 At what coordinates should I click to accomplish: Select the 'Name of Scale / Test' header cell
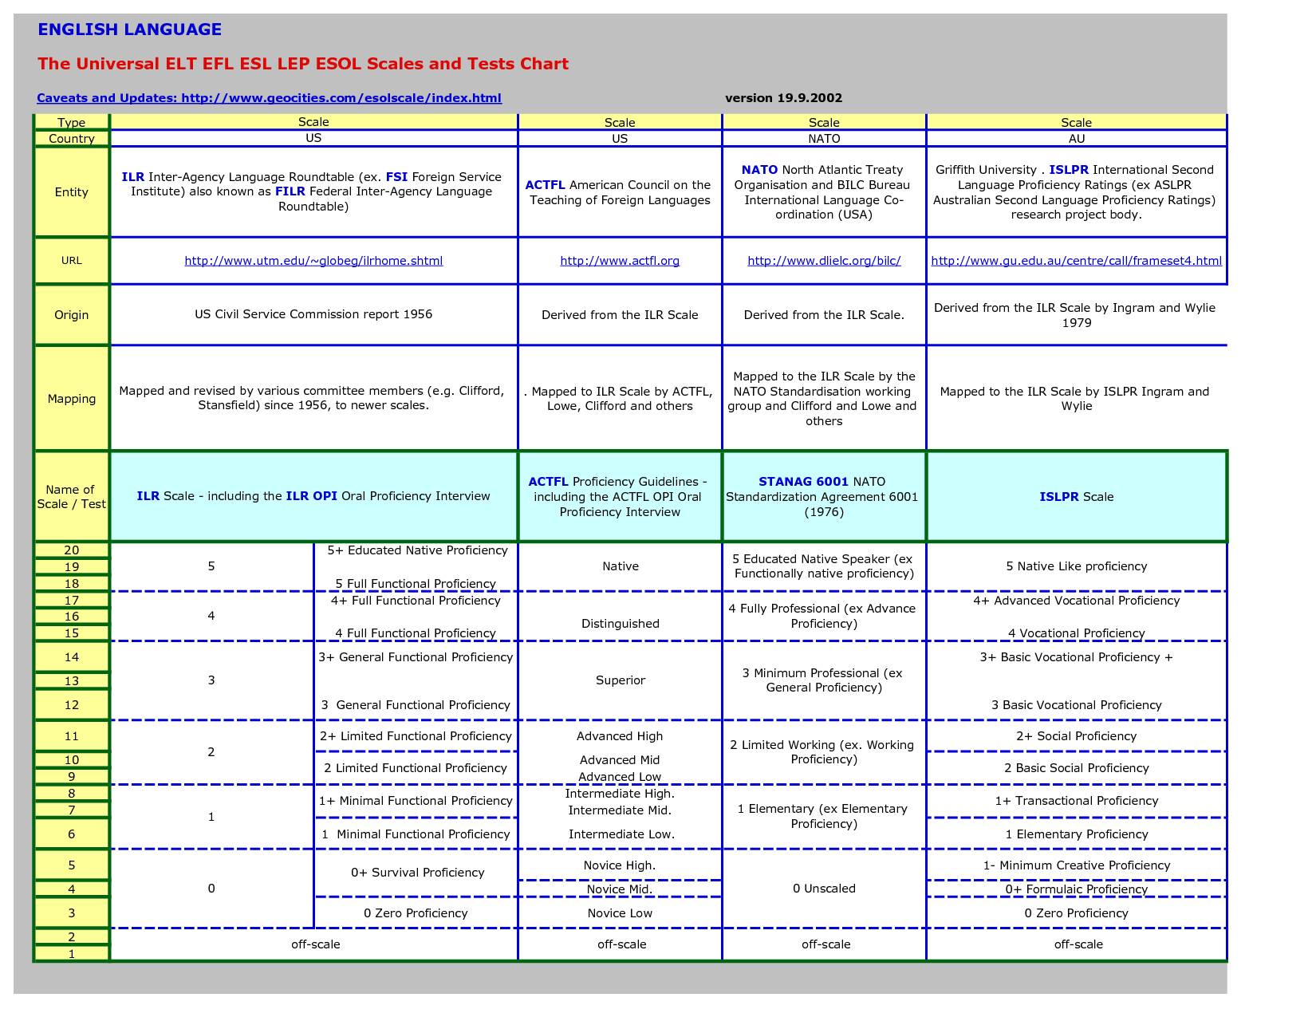(72, 497)
